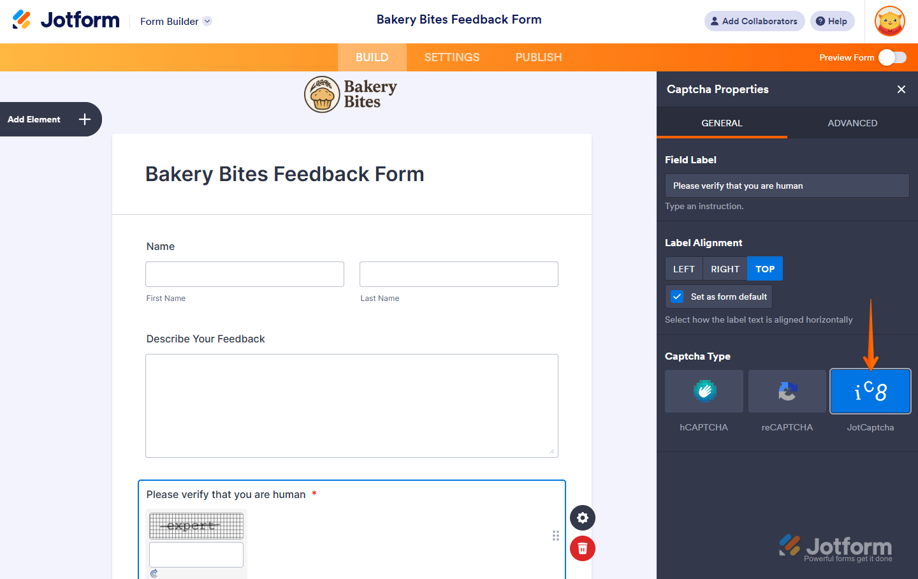This screenshot has width=918, height=579.
Task: Click the user avatar profile icon
Action: (x=890, y=21)
